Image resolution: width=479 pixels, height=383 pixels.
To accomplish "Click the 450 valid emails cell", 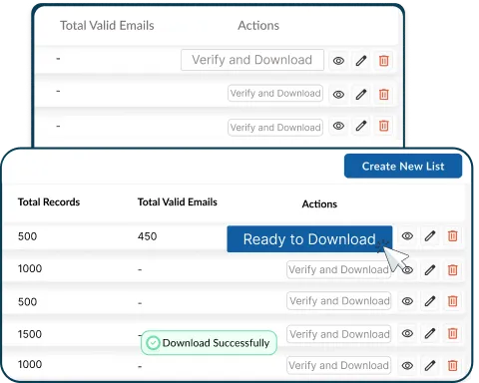I will (x=147, y=236).
